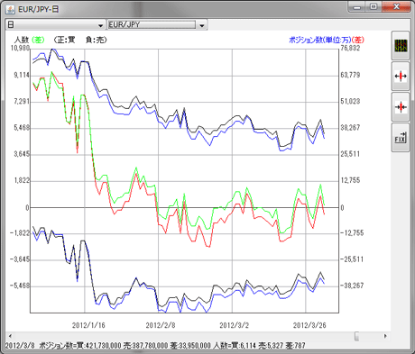415x354 pixels.
Task: Click the 2012/3/2 date label
Action: point(234,325)
